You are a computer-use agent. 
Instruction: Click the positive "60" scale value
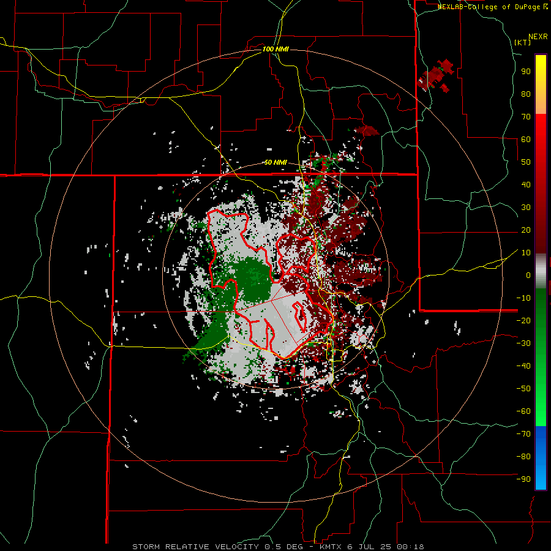pyautogui.click(x=526, y=139)
